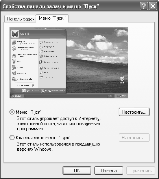This screenshot has width=159, height=179.
Task: Click the "пуск" start button in preview
Action: coord(17,96)
